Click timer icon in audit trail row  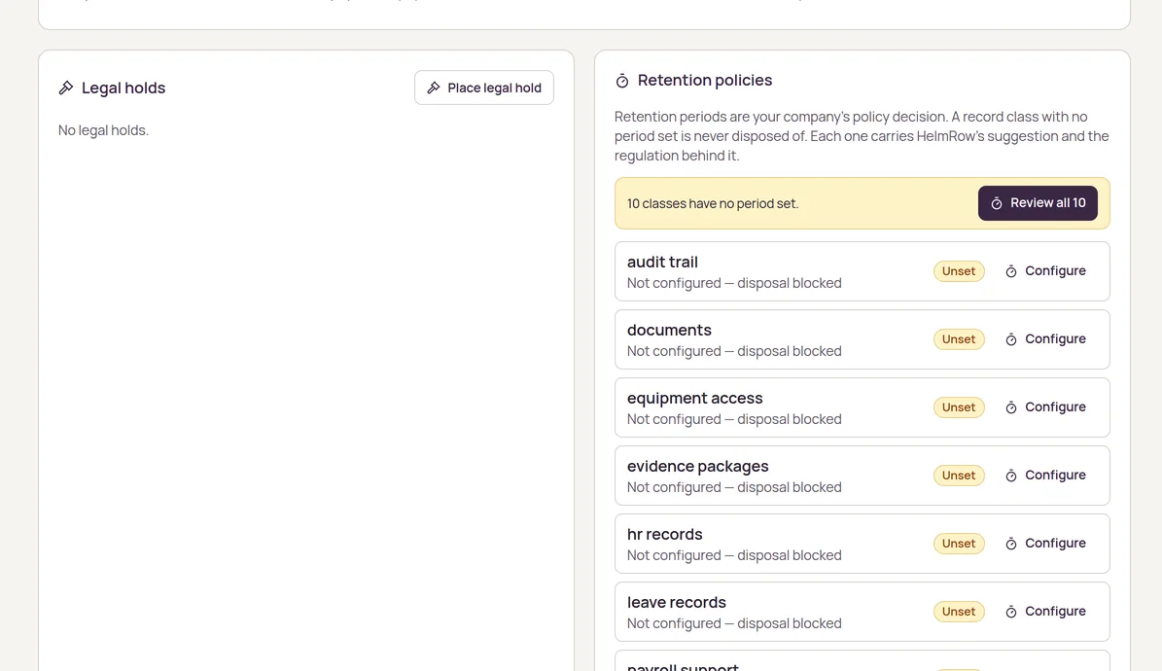click(1011, 271)
